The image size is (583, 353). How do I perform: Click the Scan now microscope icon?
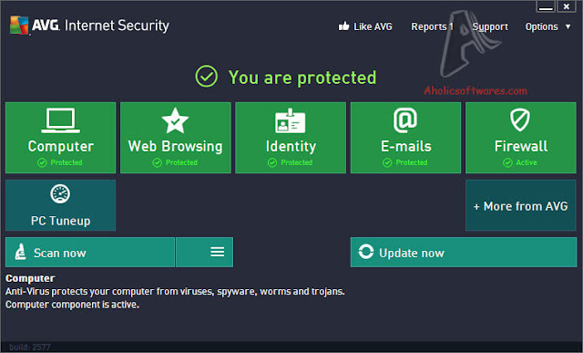pyautogui.click(x=20, y=252)
